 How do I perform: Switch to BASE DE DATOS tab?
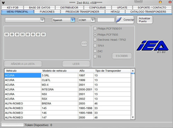[39, 8]
